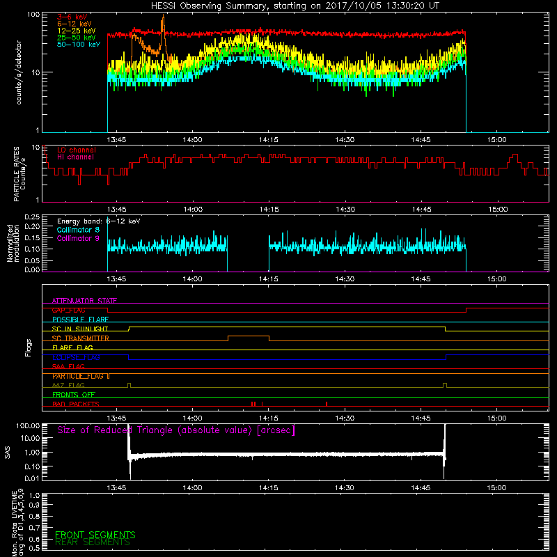Click the 'counts/s/detector' y-axis title
The image size is (557, 557).
pos(19,72)
